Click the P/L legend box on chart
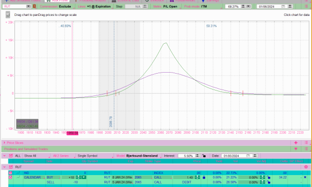Screen dimensions: 312x187 click(27, 124)
